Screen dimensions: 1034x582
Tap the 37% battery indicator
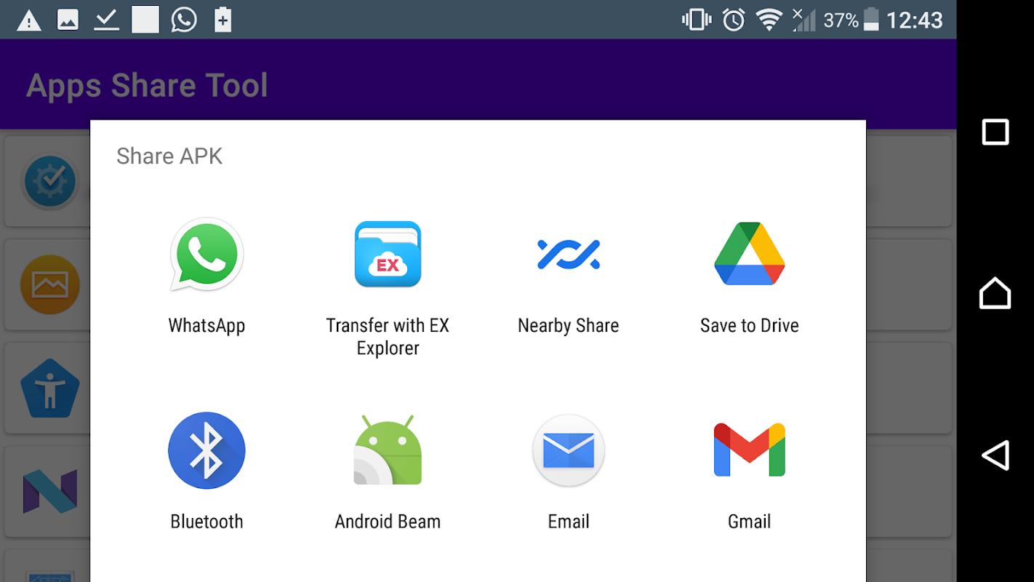851,20
